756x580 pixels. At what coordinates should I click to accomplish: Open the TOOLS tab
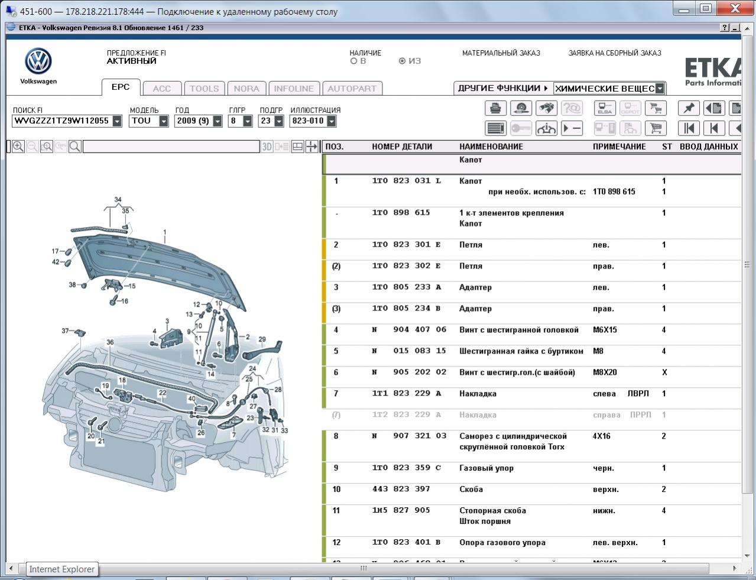(x=204, y=89)
